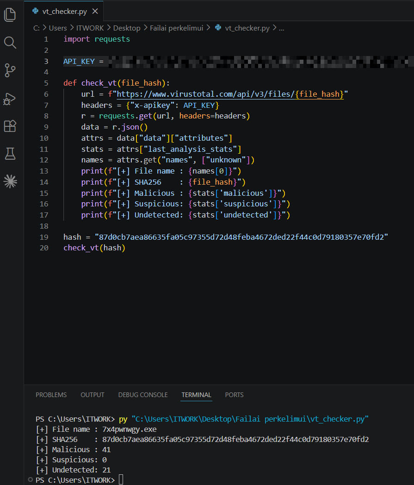Click line number 5 in the gutter
Viewport: 414px width, 485px height.
tap(46, 83)
